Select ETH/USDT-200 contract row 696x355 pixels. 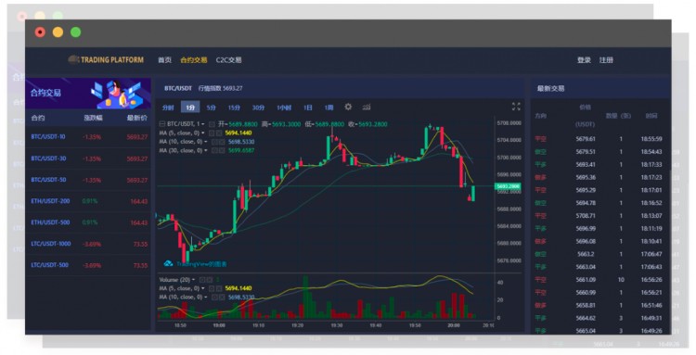[88, 201]
